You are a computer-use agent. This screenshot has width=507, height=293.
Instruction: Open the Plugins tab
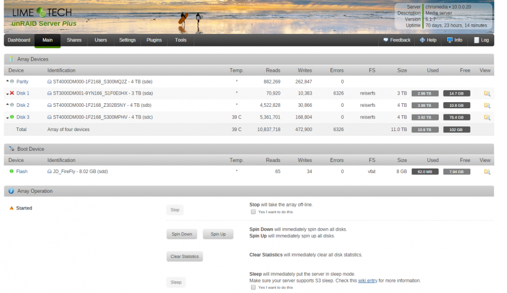click(x=154, y=40)
